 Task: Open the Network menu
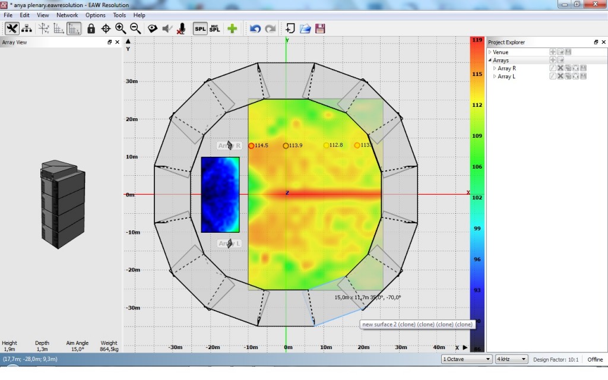pyautogui.click(x=67, y=15)
